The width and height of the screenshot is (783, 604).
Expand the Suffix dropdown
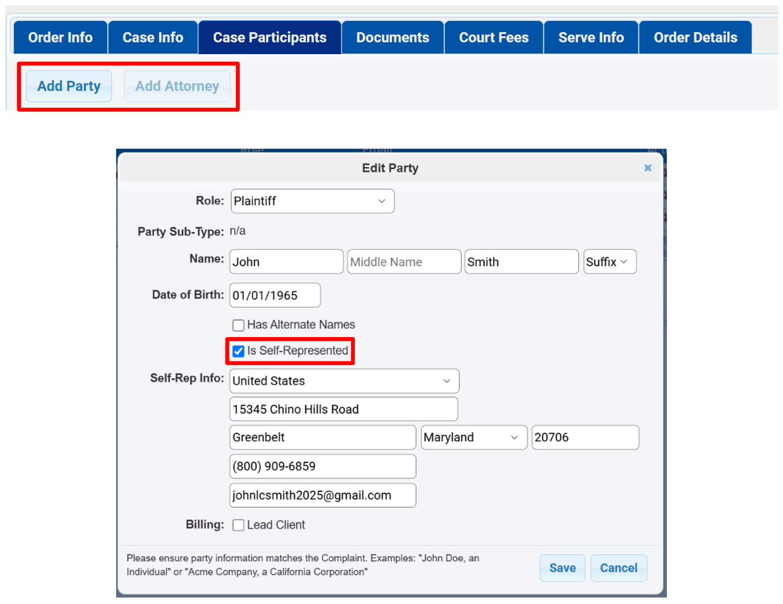point(609,261)
